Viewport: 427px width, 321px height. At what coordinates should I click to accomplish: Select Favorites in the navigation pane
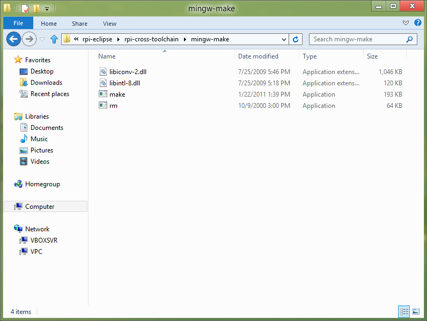38,60
